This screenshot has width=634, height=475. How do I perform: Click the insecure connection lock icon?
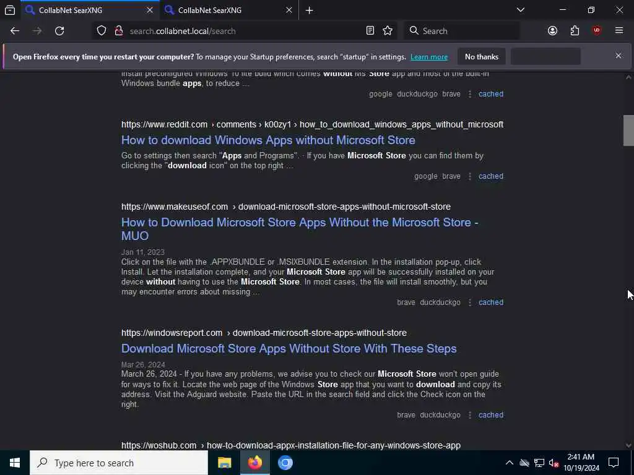(x=118, y=31)
